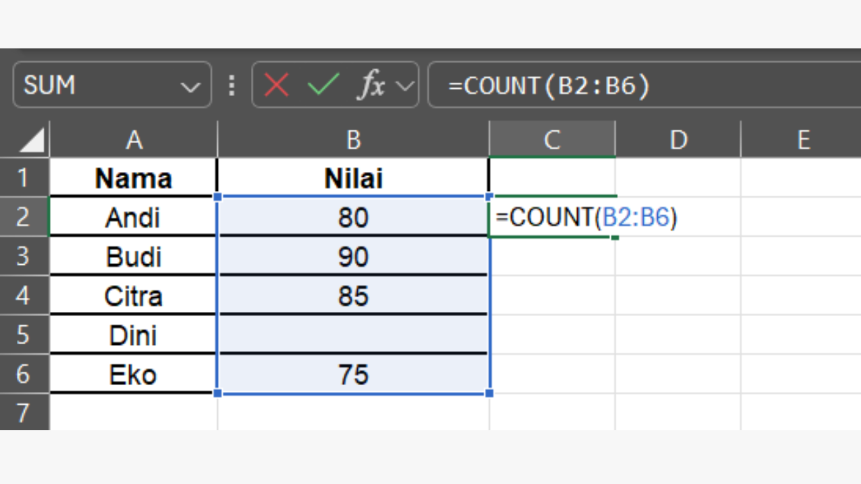Screen dimensions: 861x484
Task: Select column E header
Action: pos(804,139)
